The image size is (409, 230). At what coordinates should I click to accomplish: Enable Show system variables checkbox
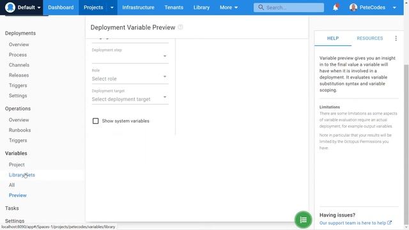[x=95, y=121]
